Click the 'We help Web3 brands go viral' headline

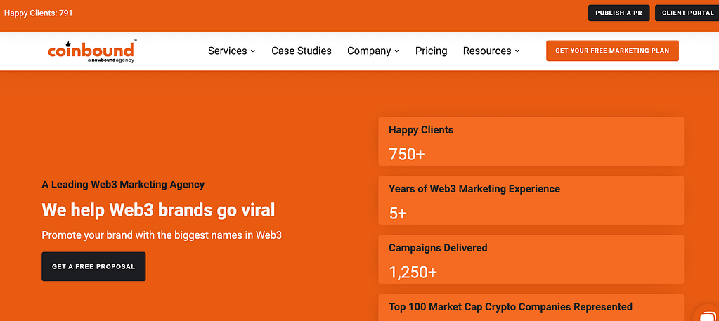pyautogui.click(x=158, y=209)
